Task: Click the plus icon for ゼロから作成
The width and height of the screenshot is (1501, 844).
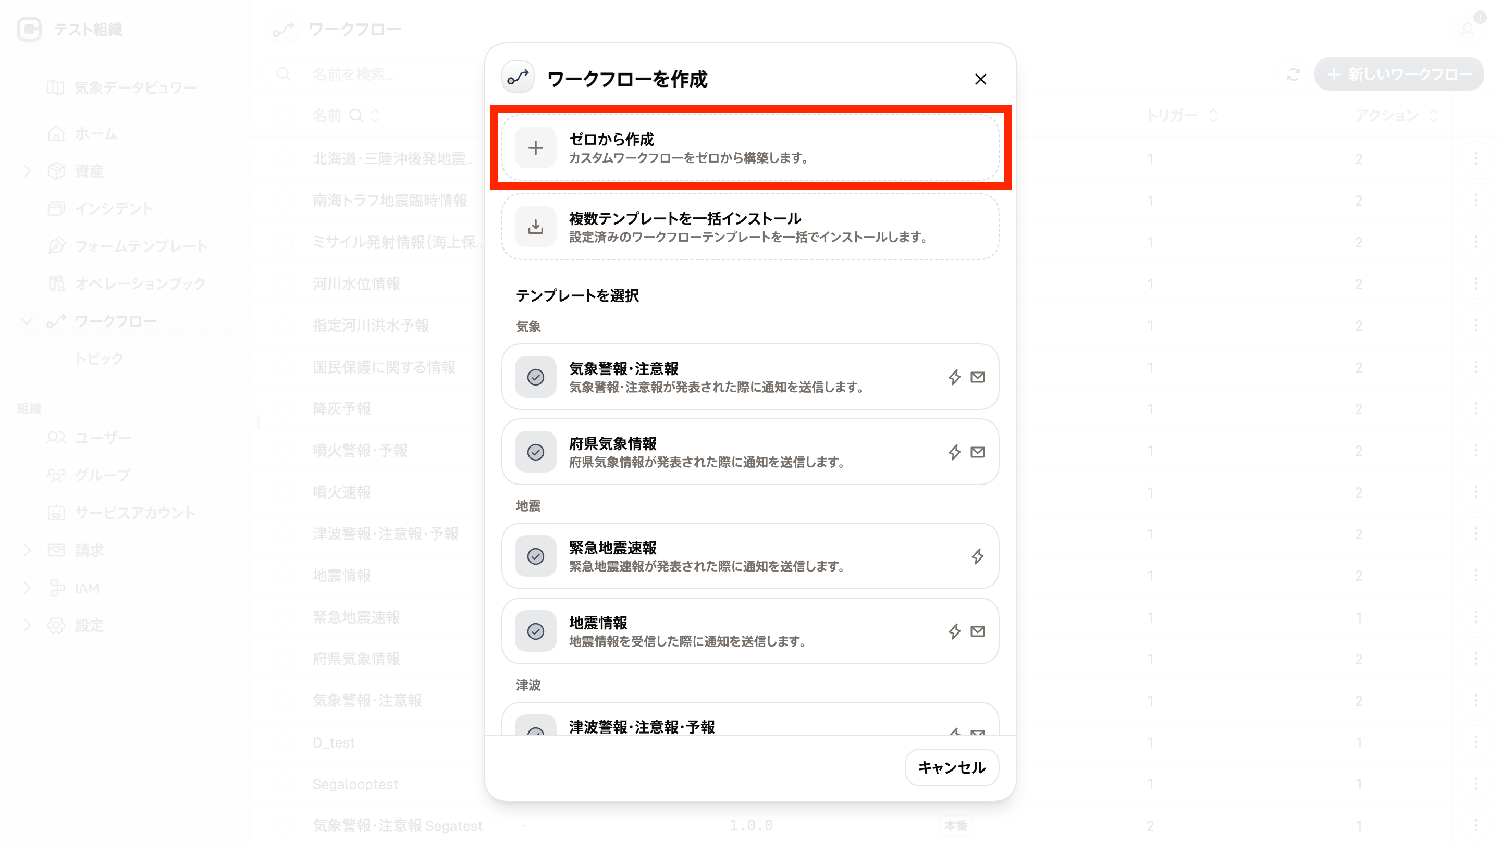Action: click(x=535, y=148)
